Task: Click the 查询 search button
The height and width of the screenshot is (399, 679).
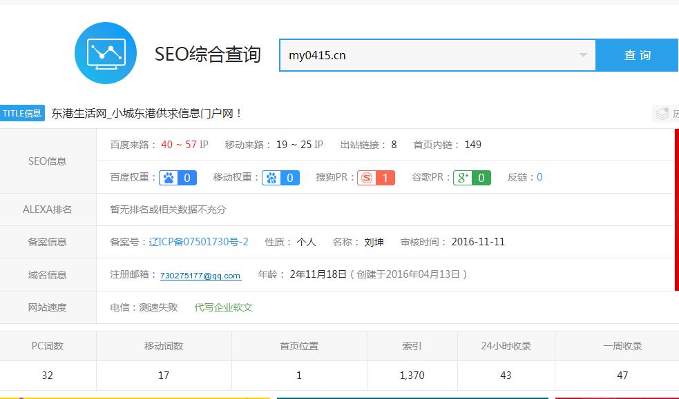Action: pyautogui.click(x=637, y=55)
